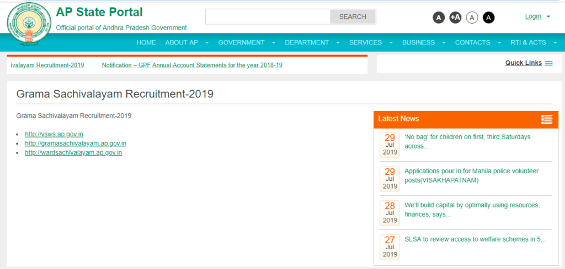
Task: Switch to black high-contrast 'A' option
Action: (489, 18)
